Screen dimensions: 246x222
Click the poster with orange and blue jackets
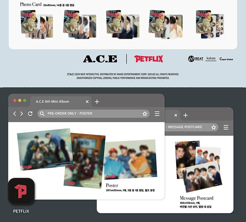tap(130, 159)
